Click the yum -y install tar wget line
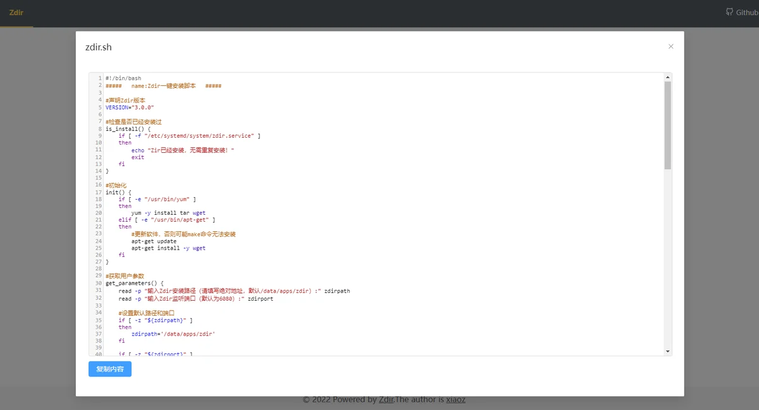 168,213
